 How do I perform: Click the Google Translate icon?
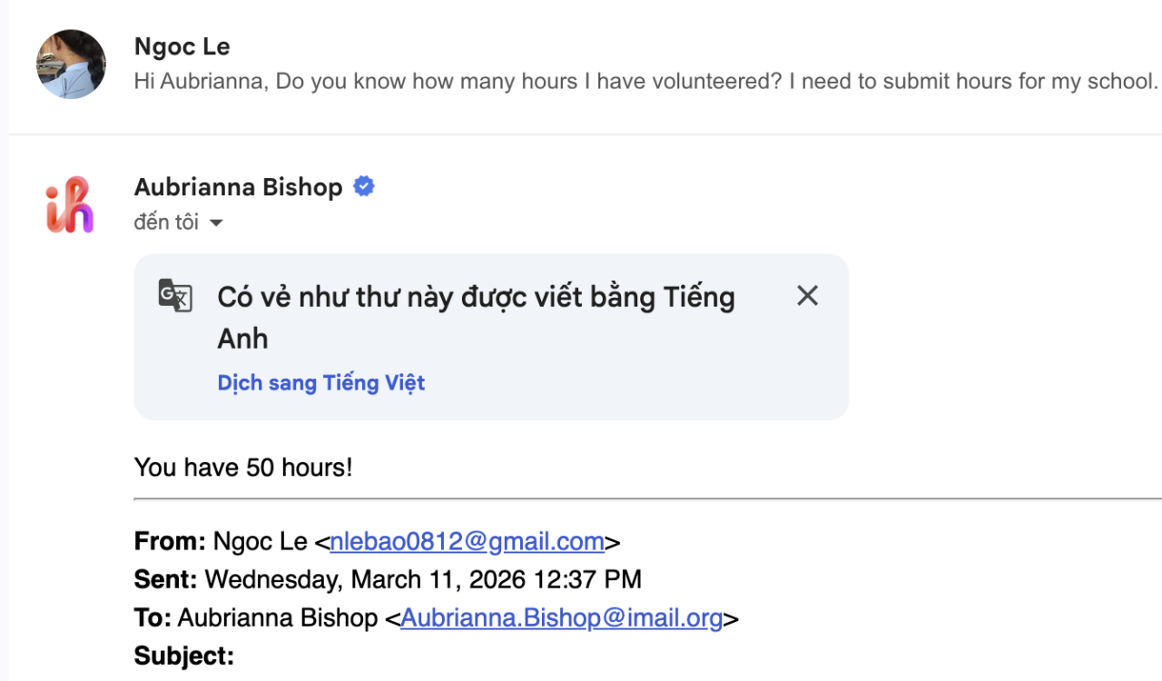point(175,296)
